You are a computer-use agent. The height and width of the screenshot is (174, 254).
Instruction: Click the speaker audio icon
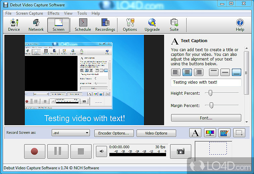pyautogui.click(x=101, y=152)
